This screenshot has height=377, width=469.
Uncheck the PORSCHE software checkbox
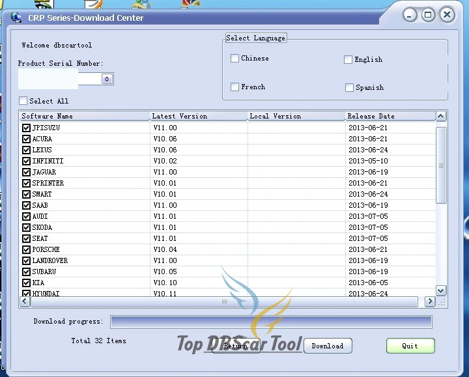click(x=26, y=249)
